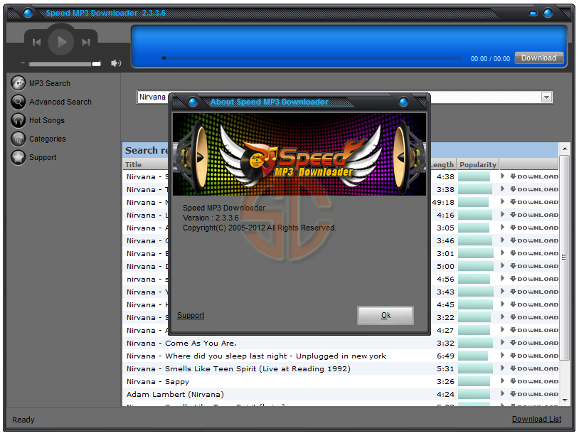Preview the 3:43 length song
The height and width of the screenshot is (436, 579).
502,292
